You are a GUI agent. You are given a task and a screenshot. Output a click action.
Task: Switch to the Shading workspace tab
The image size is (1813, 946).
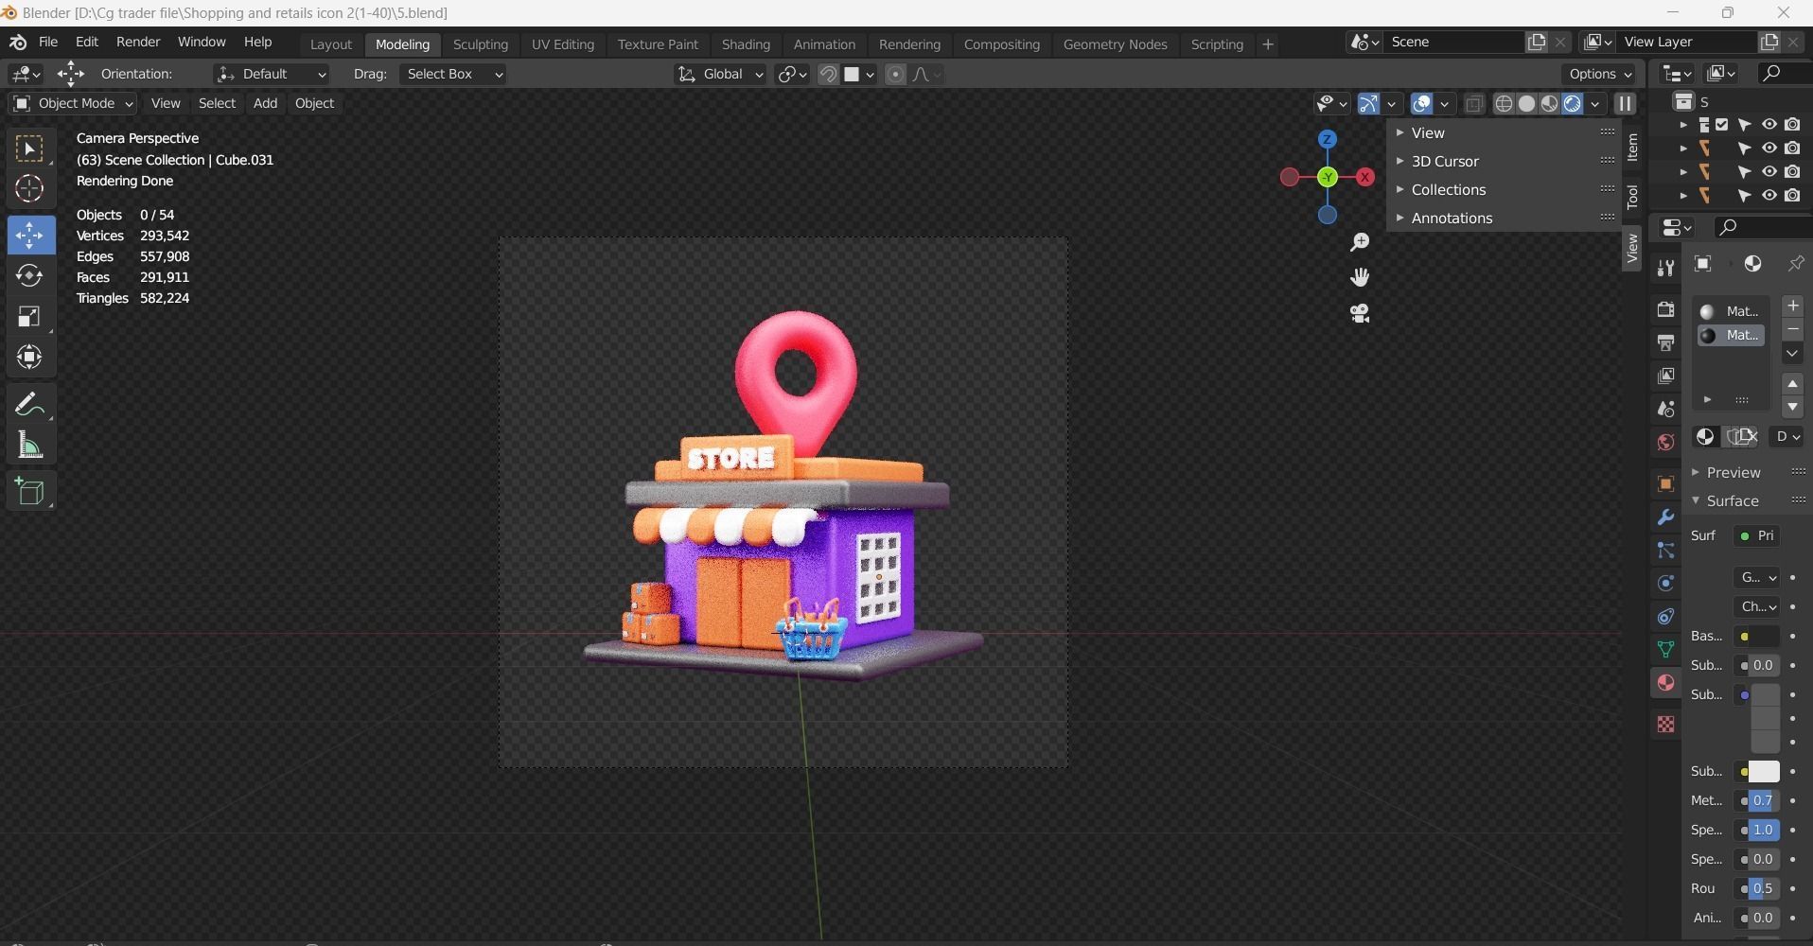point(746,44)
